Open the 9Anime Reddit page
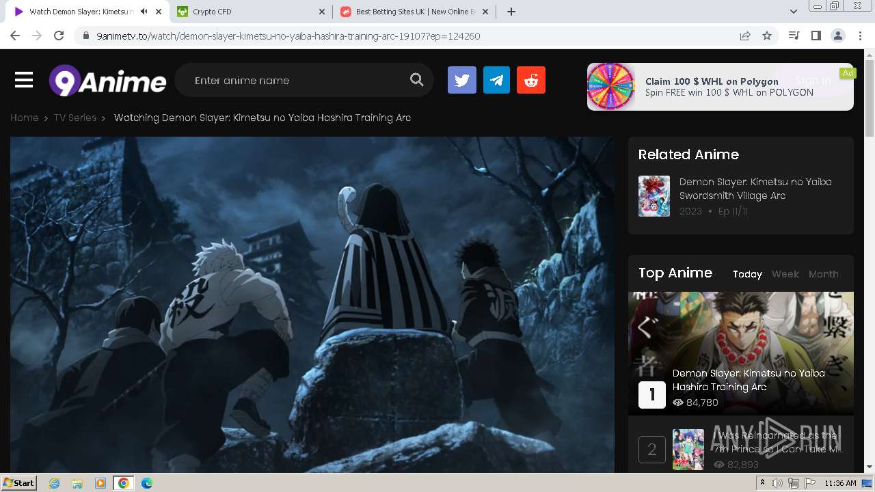 tap(531, 80)
